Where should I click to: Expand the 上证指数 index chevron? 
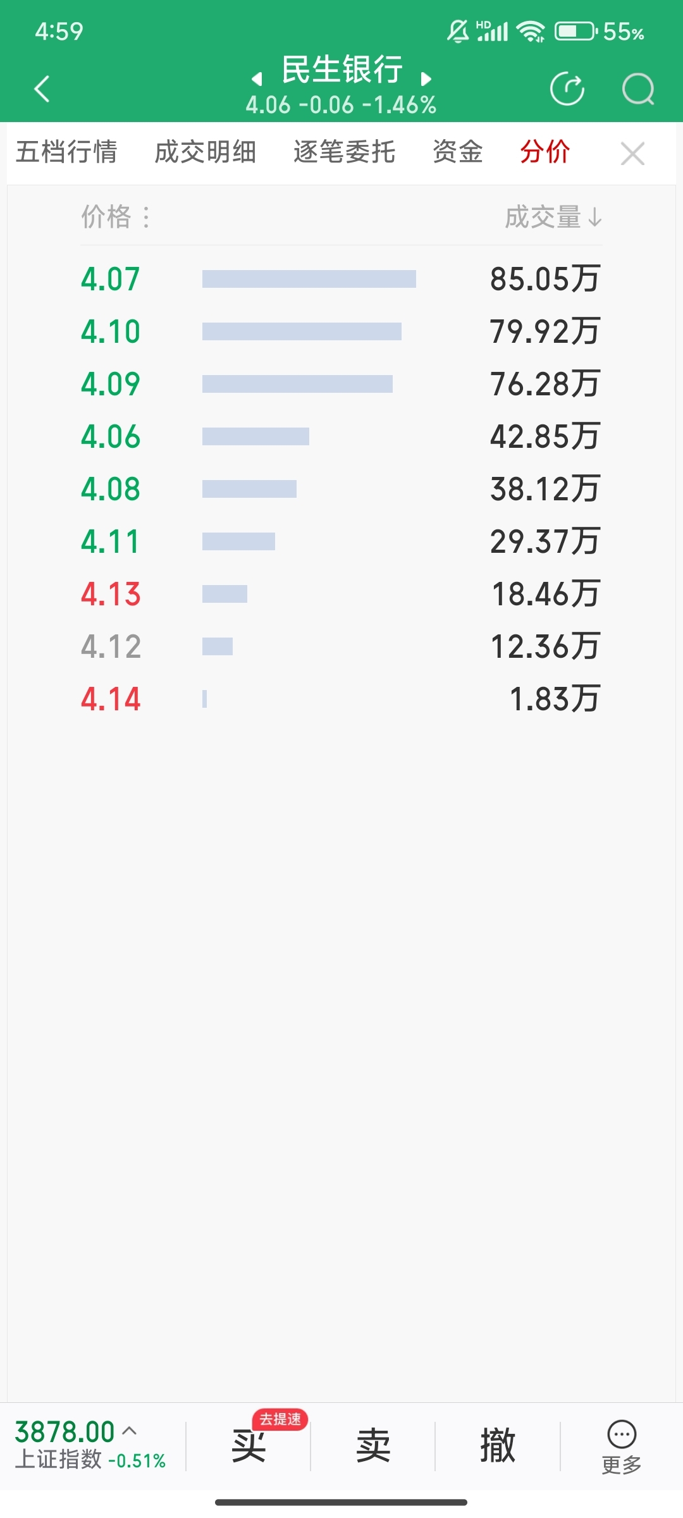129,1430
